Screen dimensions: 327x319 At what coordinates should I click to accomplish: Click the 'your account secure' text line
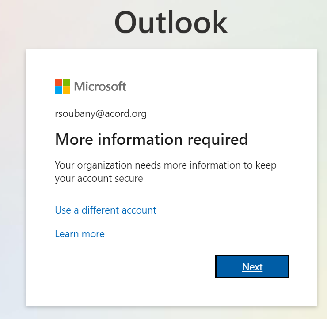pyautogui.click(x=99, y=179)
